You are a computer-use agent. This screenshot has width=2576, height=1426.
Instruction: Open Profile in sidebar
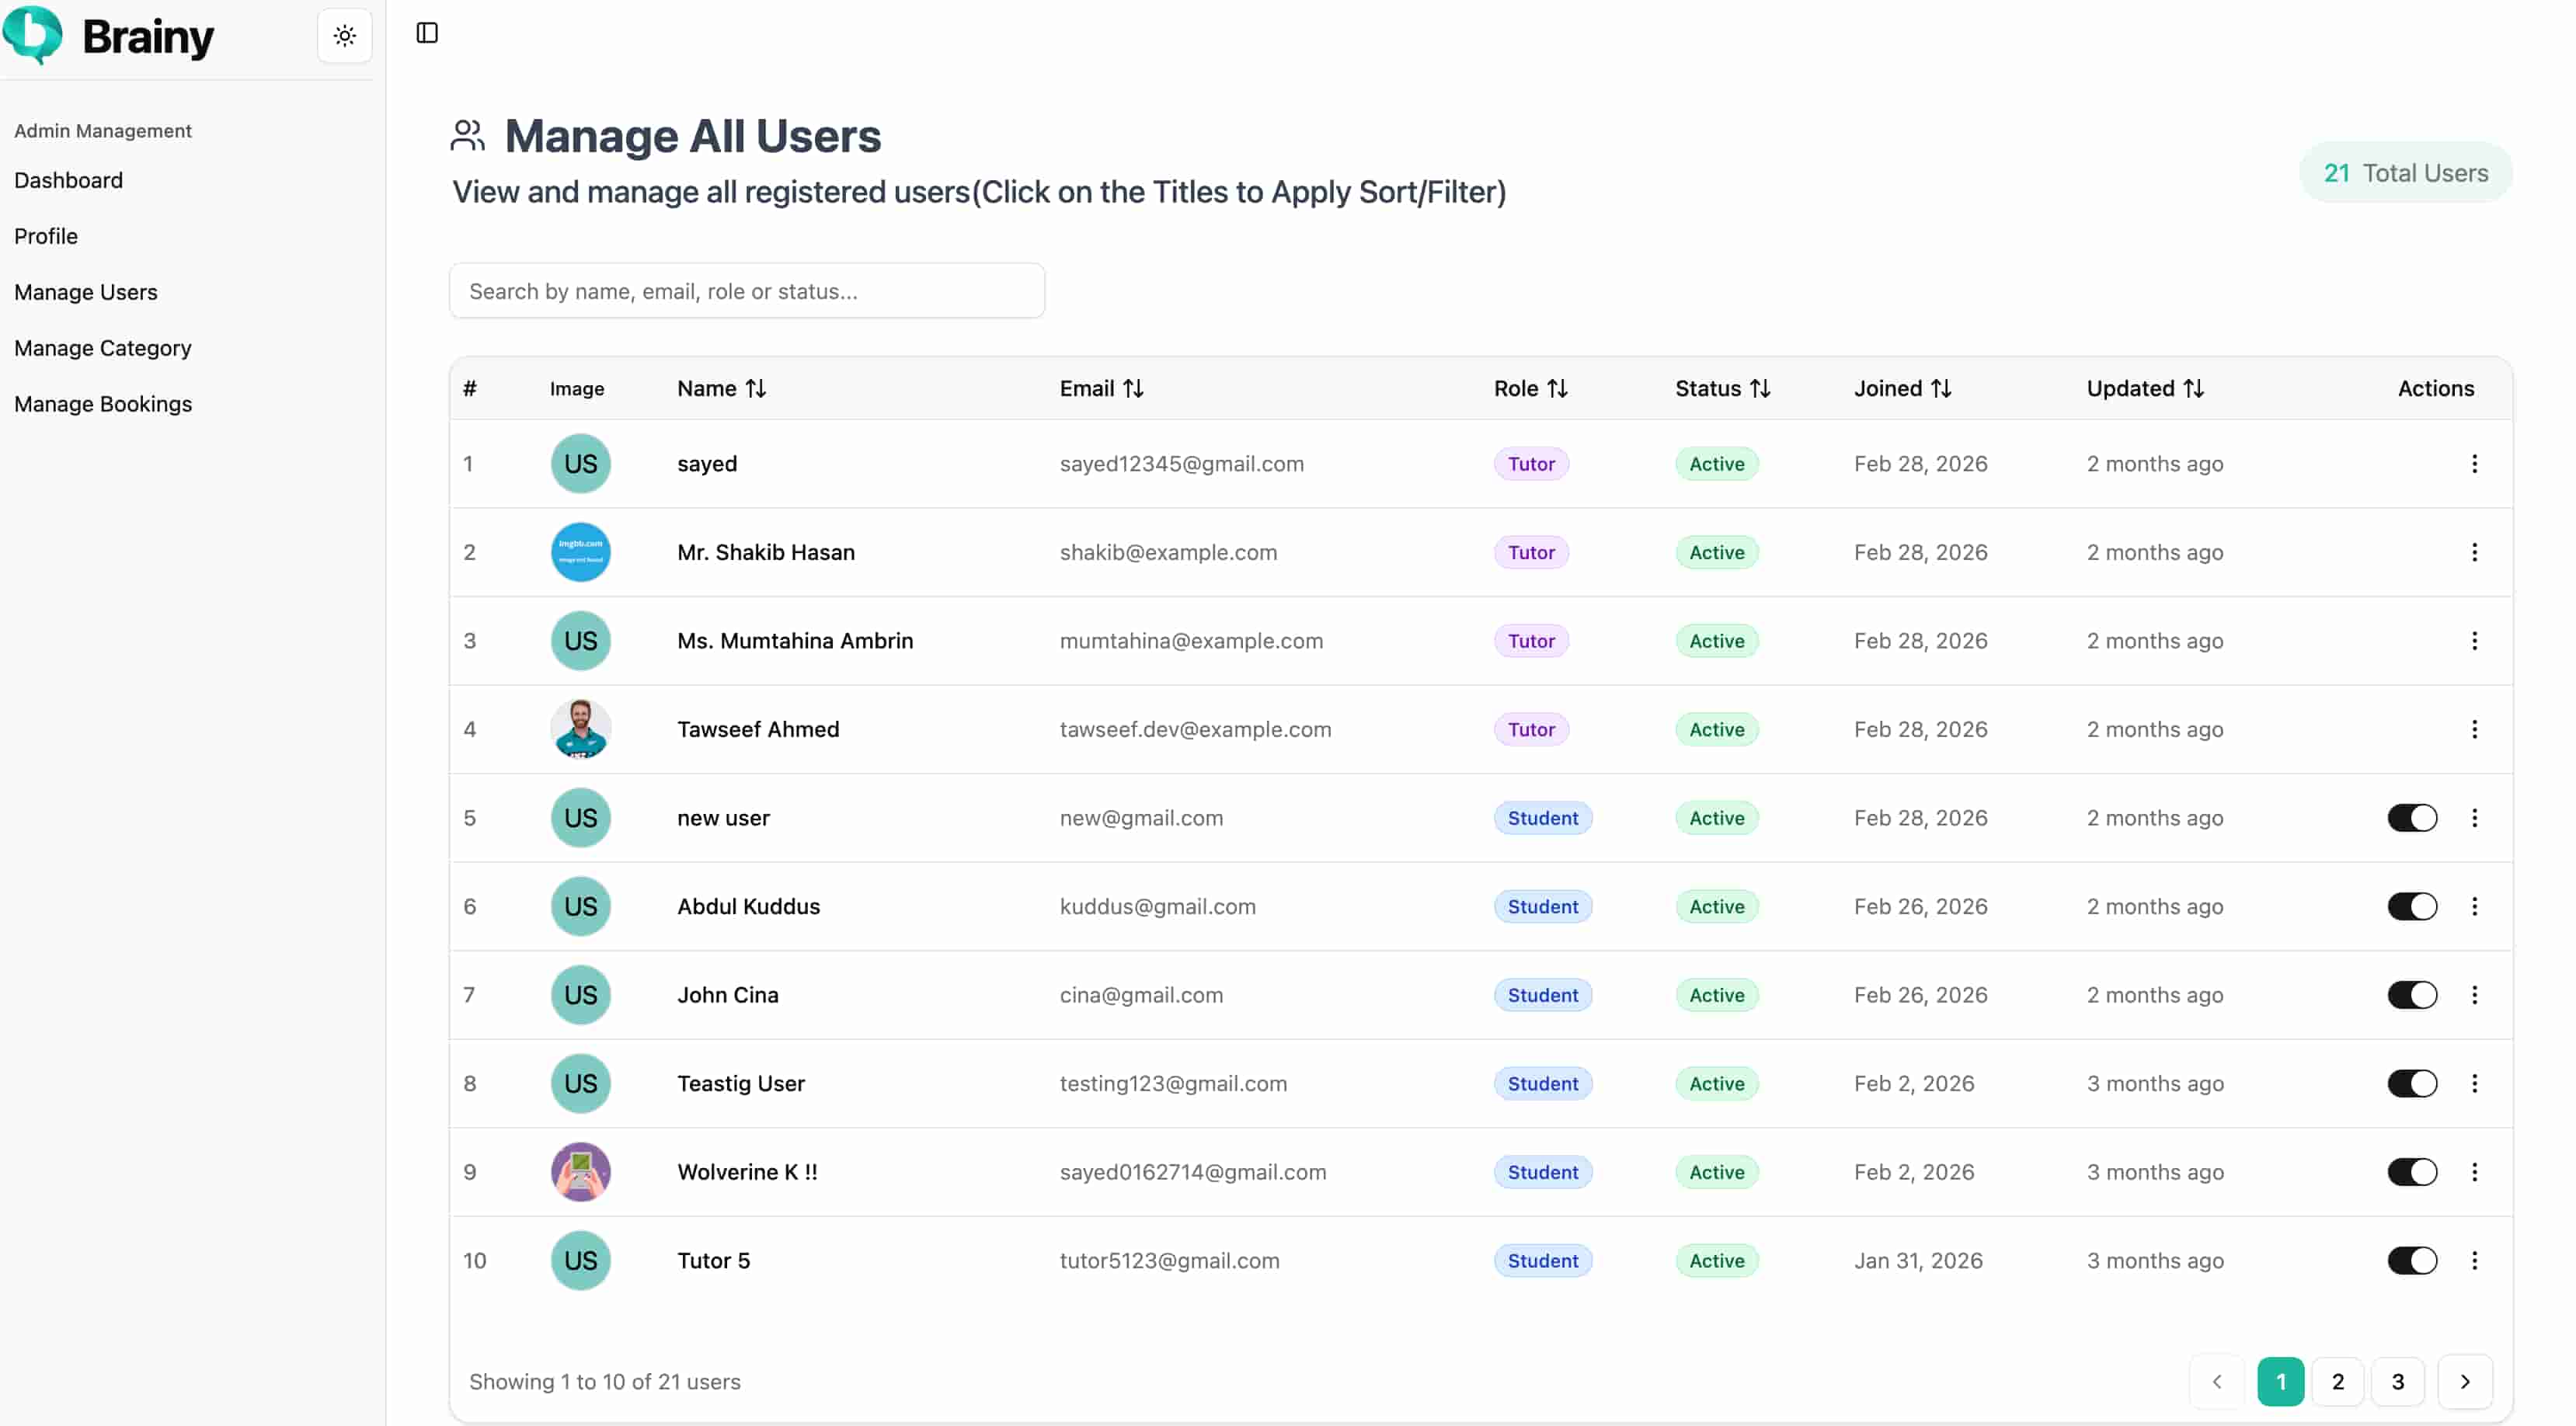click(x=46, y=236)
